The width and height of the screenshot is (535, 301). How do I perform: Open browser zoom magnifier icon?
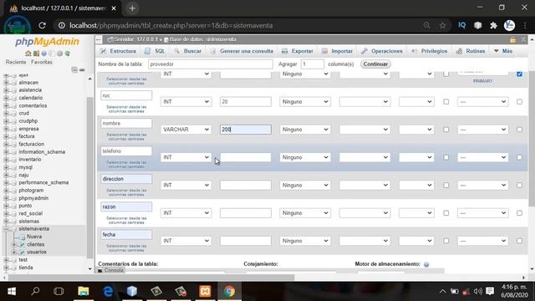click(x=426, y=25)
